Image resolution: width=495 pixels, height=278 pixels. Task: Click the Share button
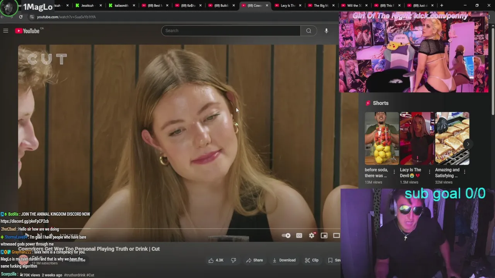pos(254,260)
